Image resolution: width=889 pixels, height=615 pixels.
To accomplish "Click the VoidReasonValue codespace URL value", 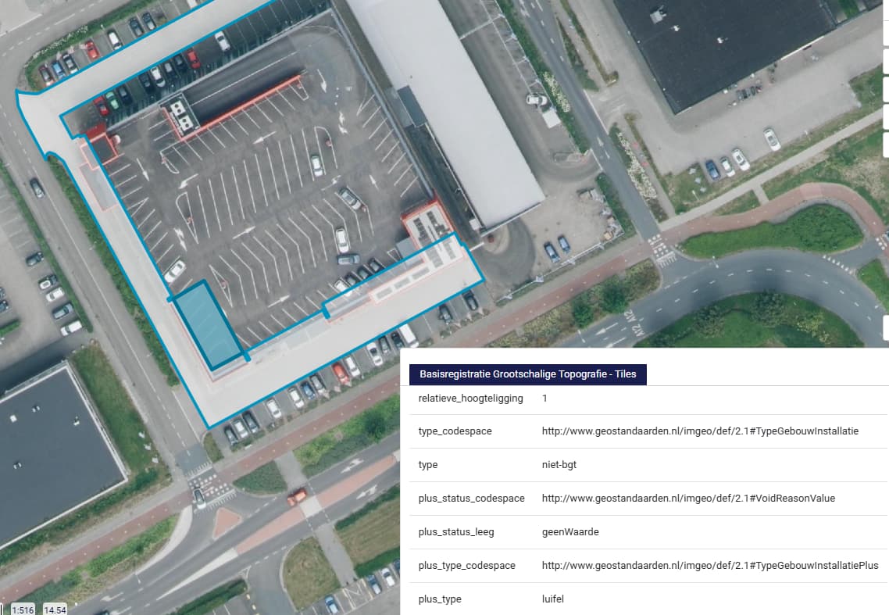I will click(688, 498).
